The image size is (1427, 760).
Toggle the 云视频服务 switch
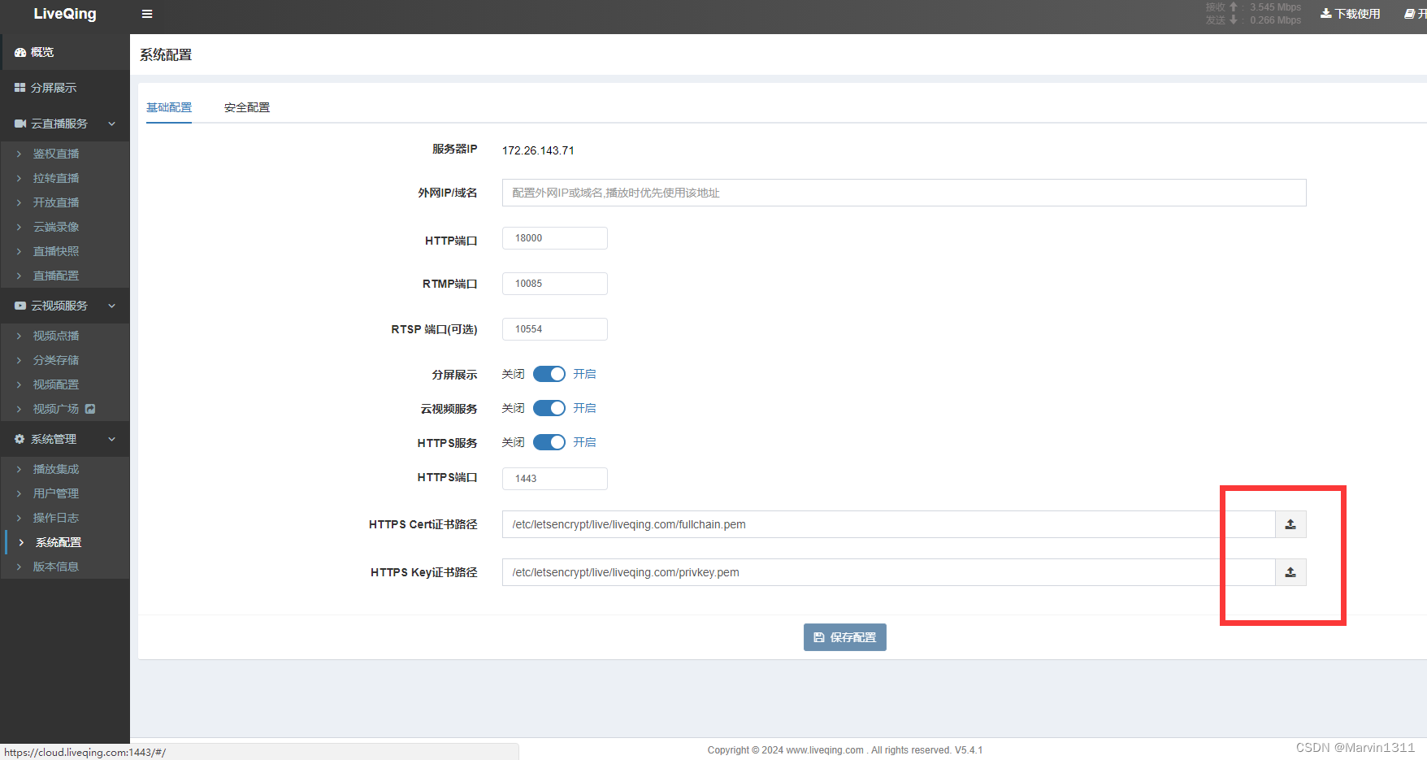pos(549,408)
